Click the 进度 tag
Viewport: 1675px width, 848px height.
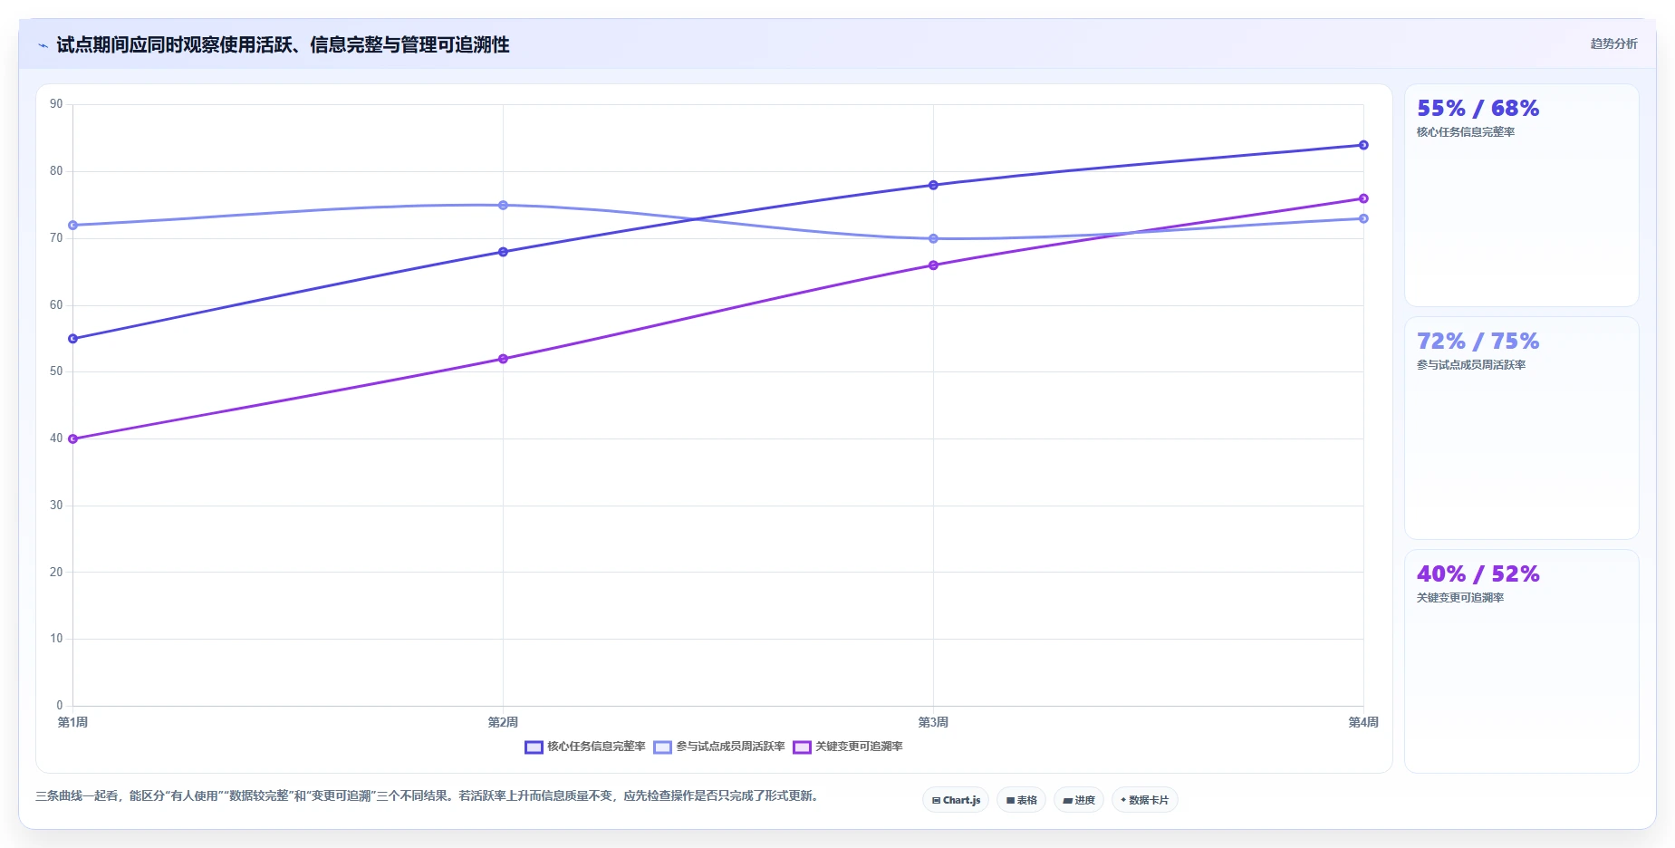1079,800
